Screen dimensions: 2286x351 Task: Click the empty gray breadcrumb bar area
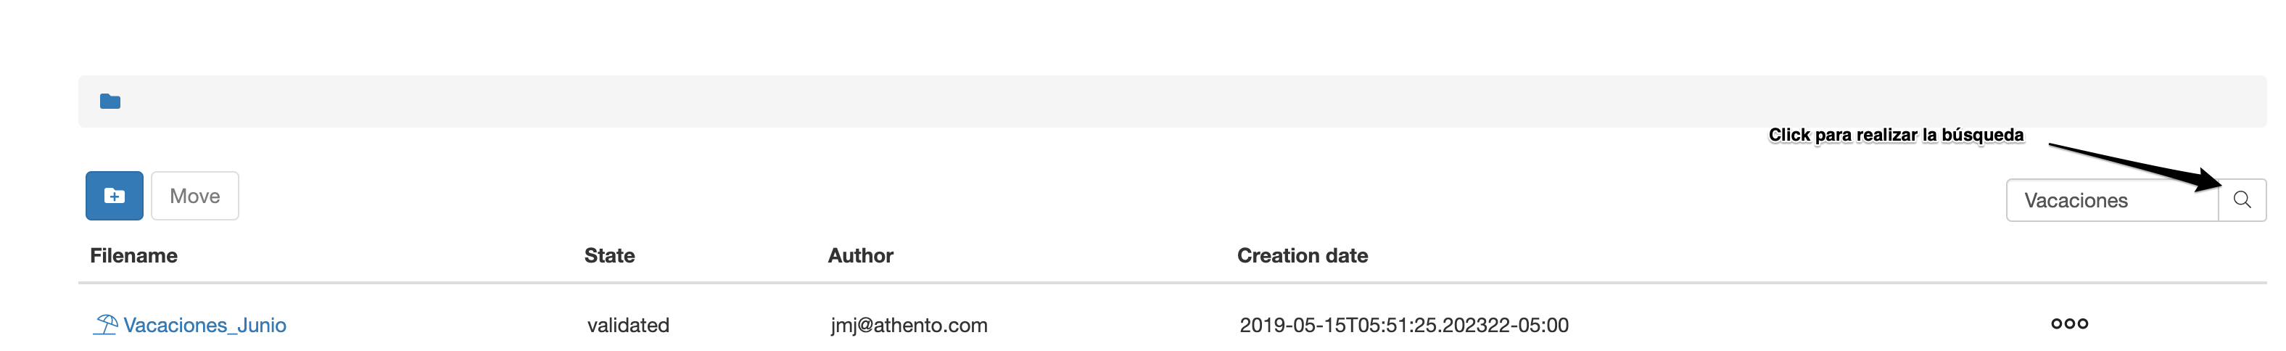click(x=1154, y=101)
